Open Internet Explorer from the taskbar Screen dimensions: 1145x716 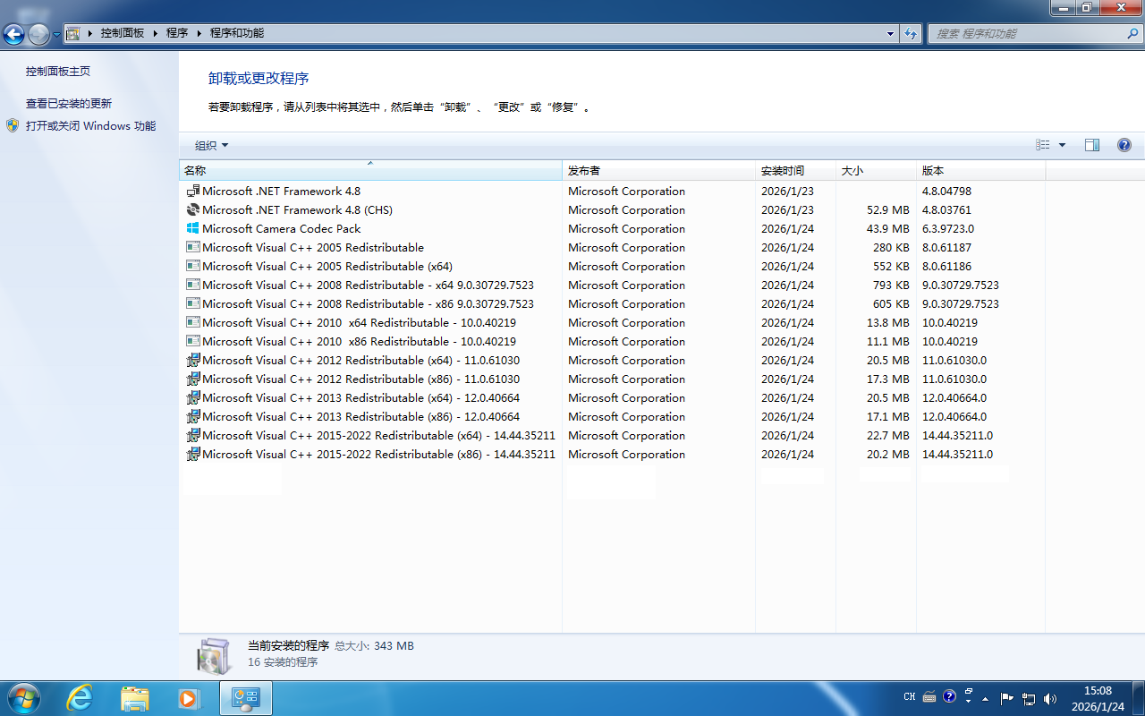tap(80, 698)
